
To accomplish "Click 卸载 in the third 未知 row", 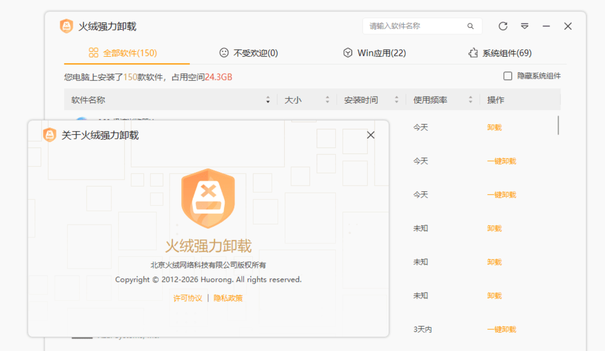I will 494,296.
